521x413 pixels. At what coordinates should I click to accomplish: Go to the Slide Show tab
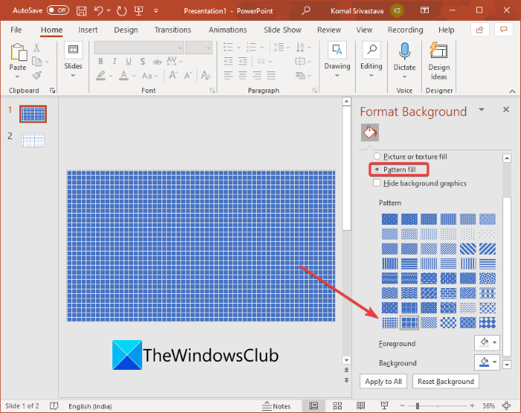[x=282, y=30]
